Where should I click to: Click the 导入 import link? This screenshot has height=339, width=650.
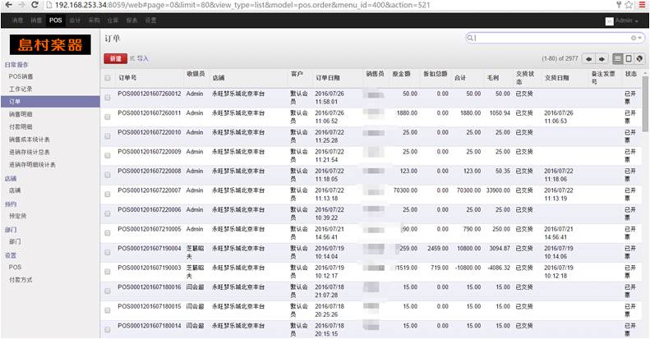click(143, 59)
